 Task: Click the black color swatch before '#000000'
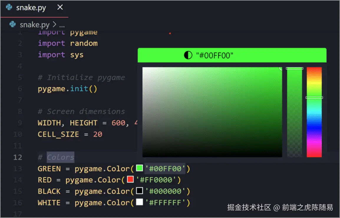[139, 191]
